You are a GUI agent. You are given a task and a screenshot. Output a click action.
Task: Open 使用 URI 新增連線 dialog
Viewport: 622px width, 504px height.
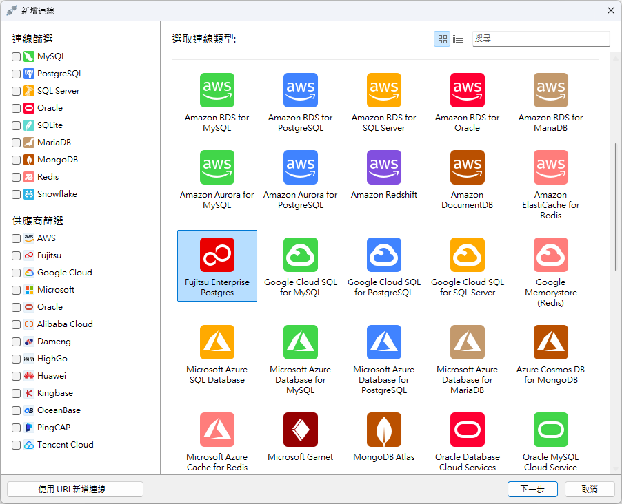(75, 489)
